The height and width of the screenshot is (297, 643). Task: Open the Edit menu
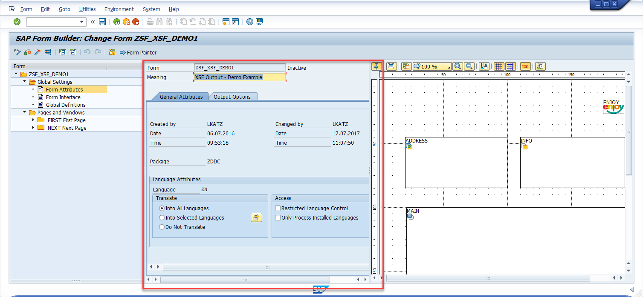tap(46, 9)
